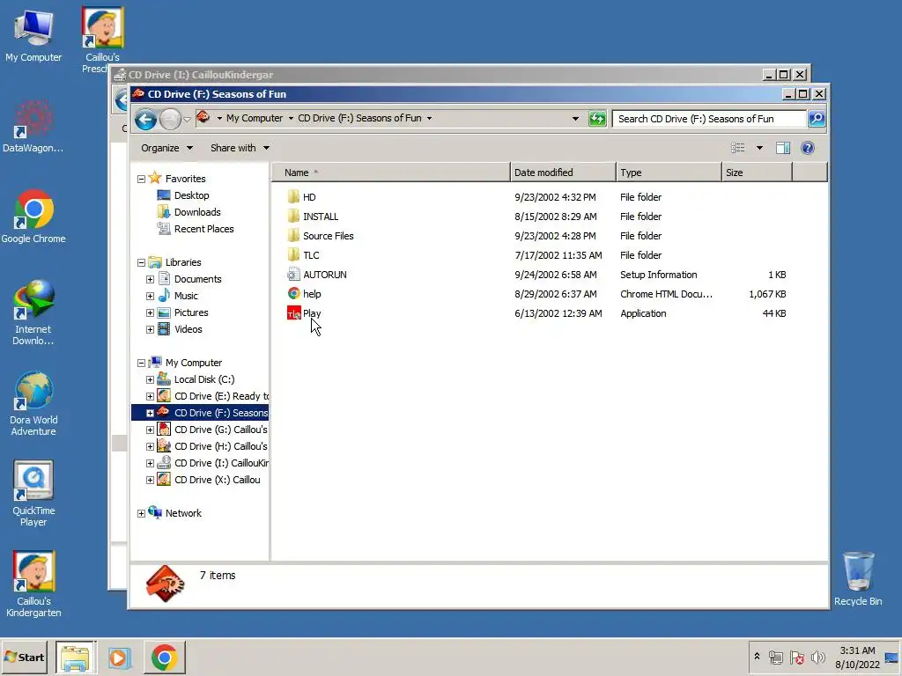Select the Source Files folder icon
Image resolution: width=902 pixels, height=676 pixels.
tap(293, 236)
